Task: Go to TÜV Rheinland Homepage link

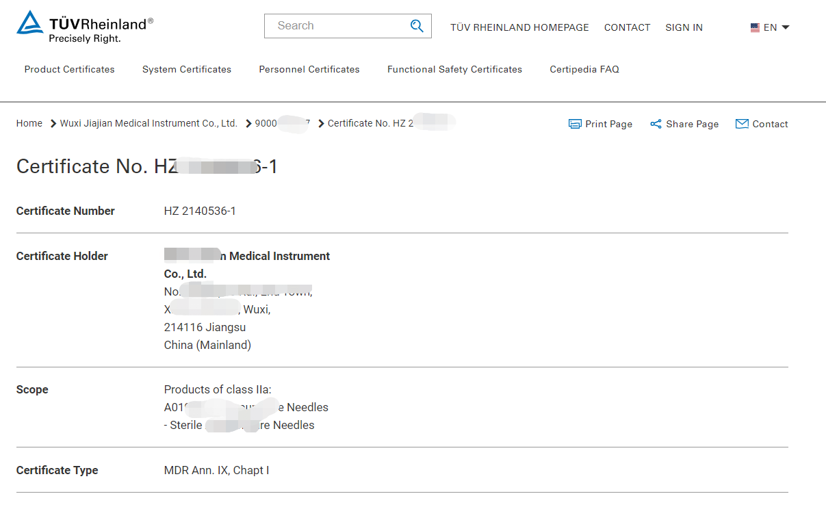Action: point(519,27)
